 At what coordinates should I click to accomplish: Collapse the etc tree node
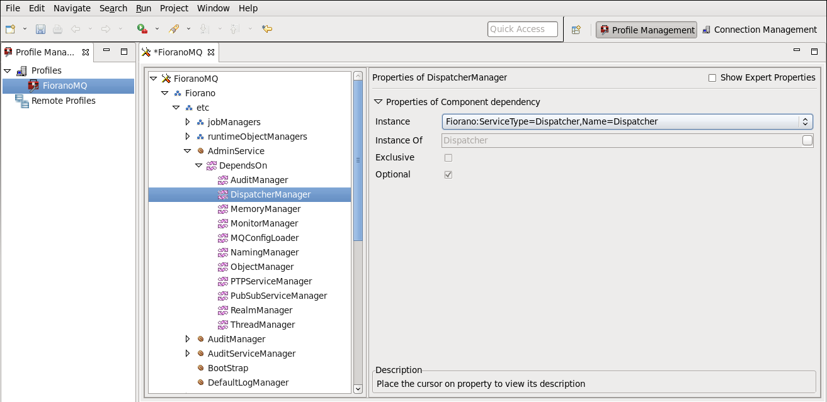tap(176, 108)
